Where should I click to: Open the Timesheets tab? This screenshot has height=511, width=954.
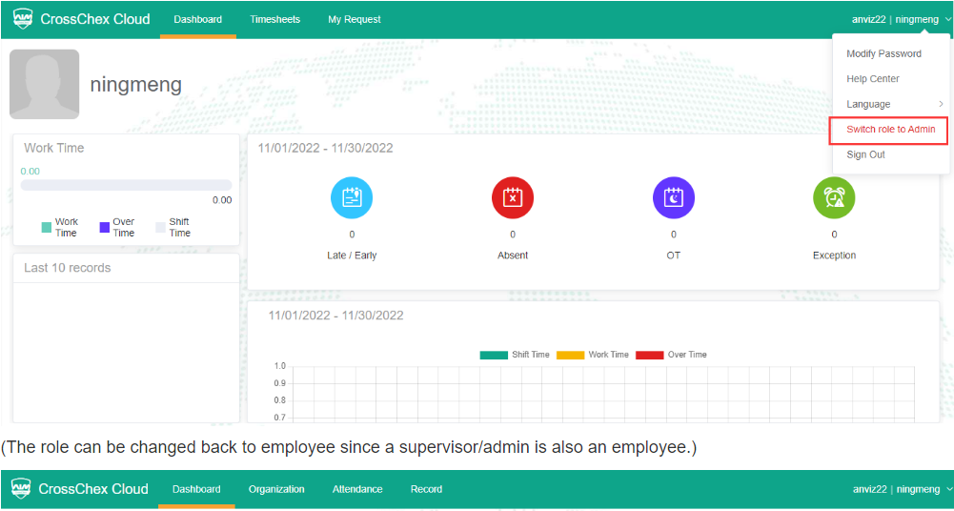[274, 19]
